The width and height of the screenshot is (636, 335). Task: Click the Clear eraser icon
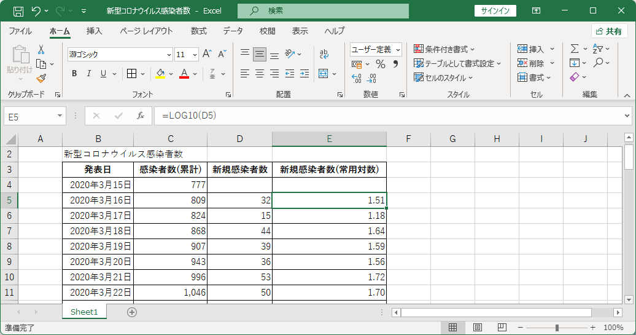tap(575, 77)
